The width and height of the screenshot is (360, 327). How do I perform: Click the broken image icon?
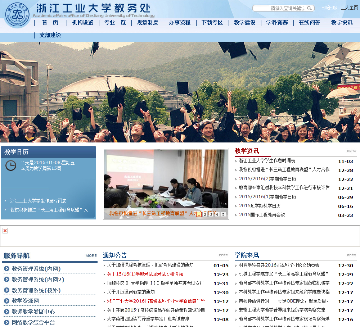(5, 231)
